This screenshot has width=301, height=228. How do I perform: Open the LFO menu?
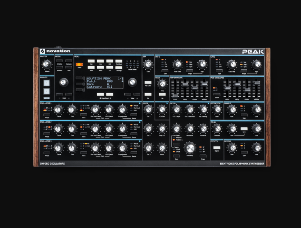pyautogui.click(x=110, y=61)
